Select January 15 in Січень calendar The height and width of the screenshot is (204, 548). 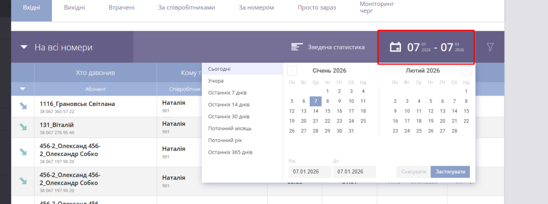[x=328, y=111]
